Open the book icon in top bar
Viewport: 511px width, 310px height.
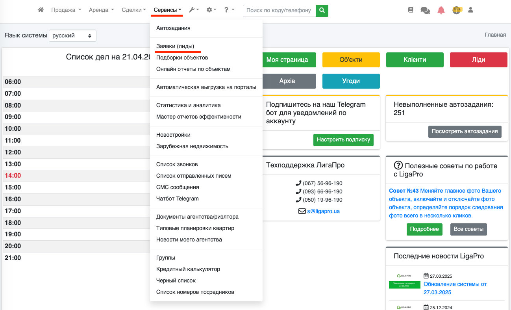tap(411, 10)
